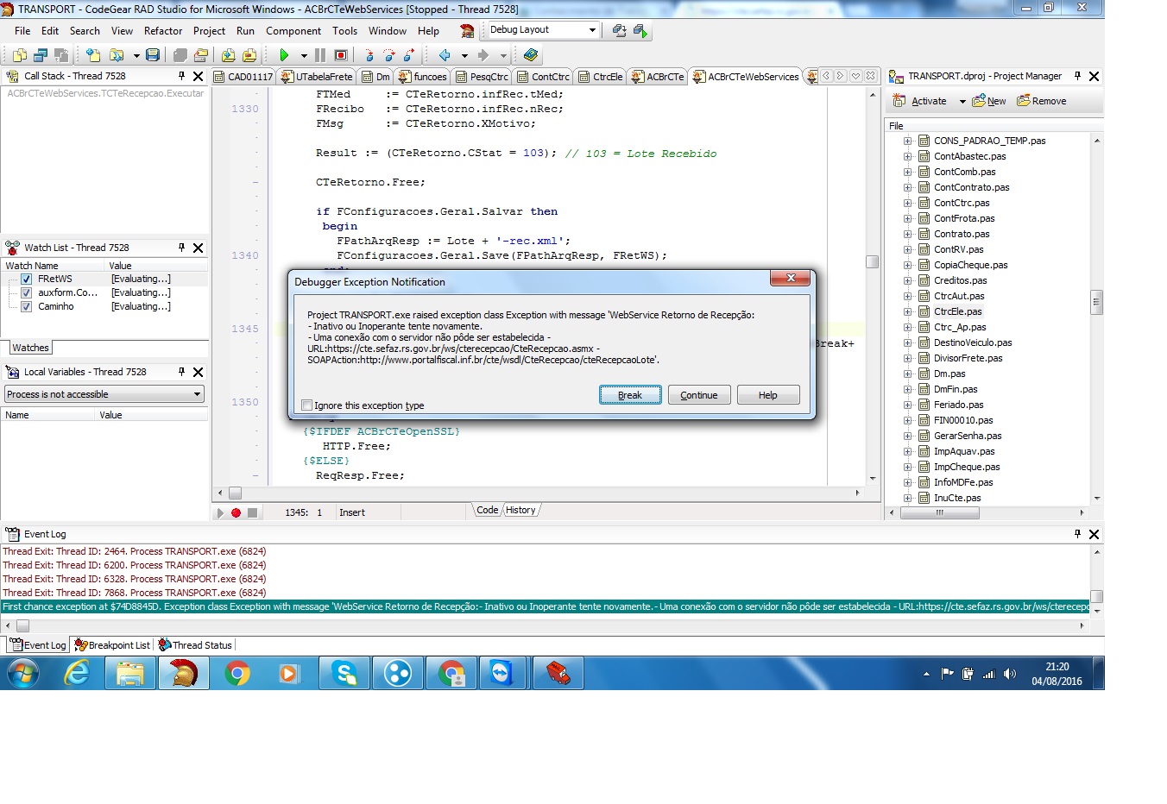Click the Run Until Return icon
Viewport: 1167px width, 804px height.
pyautogui.click(x=408, y=55)
